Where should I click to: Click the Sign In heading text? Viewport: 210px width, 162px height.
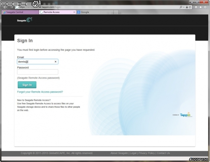[25, 41]
